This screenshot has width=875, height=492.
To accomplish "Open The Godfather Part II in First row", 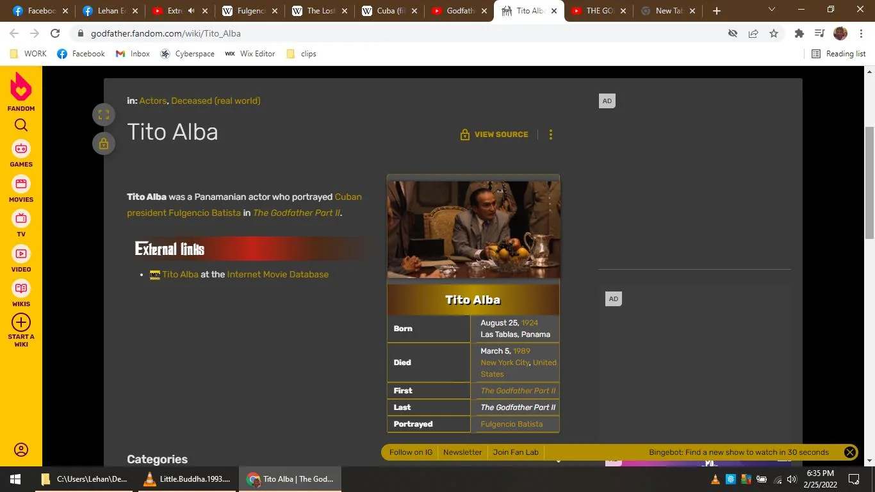I will coord(518,391).
